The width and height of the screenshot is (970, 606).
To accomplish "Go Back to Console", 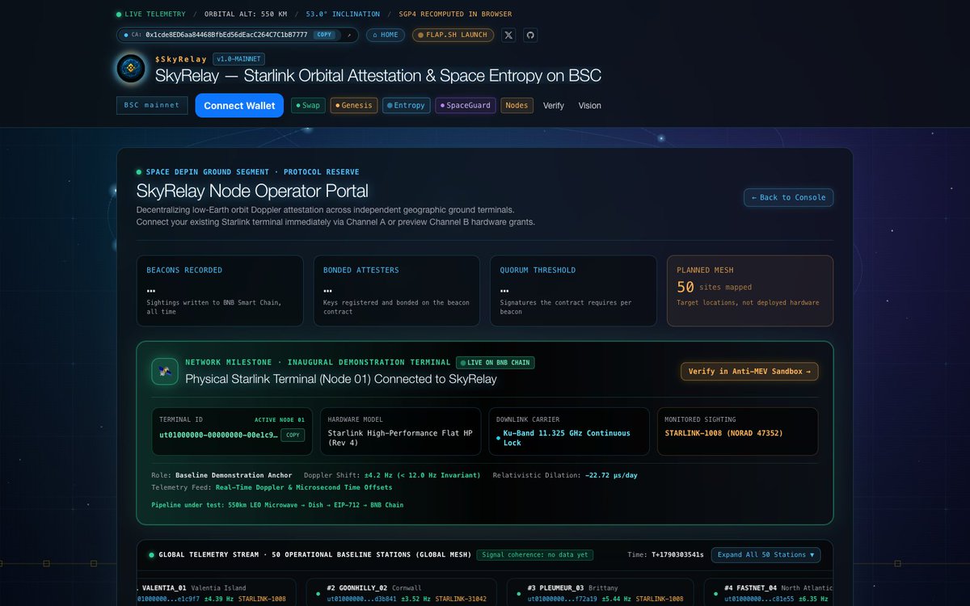I will coord(788,197).
